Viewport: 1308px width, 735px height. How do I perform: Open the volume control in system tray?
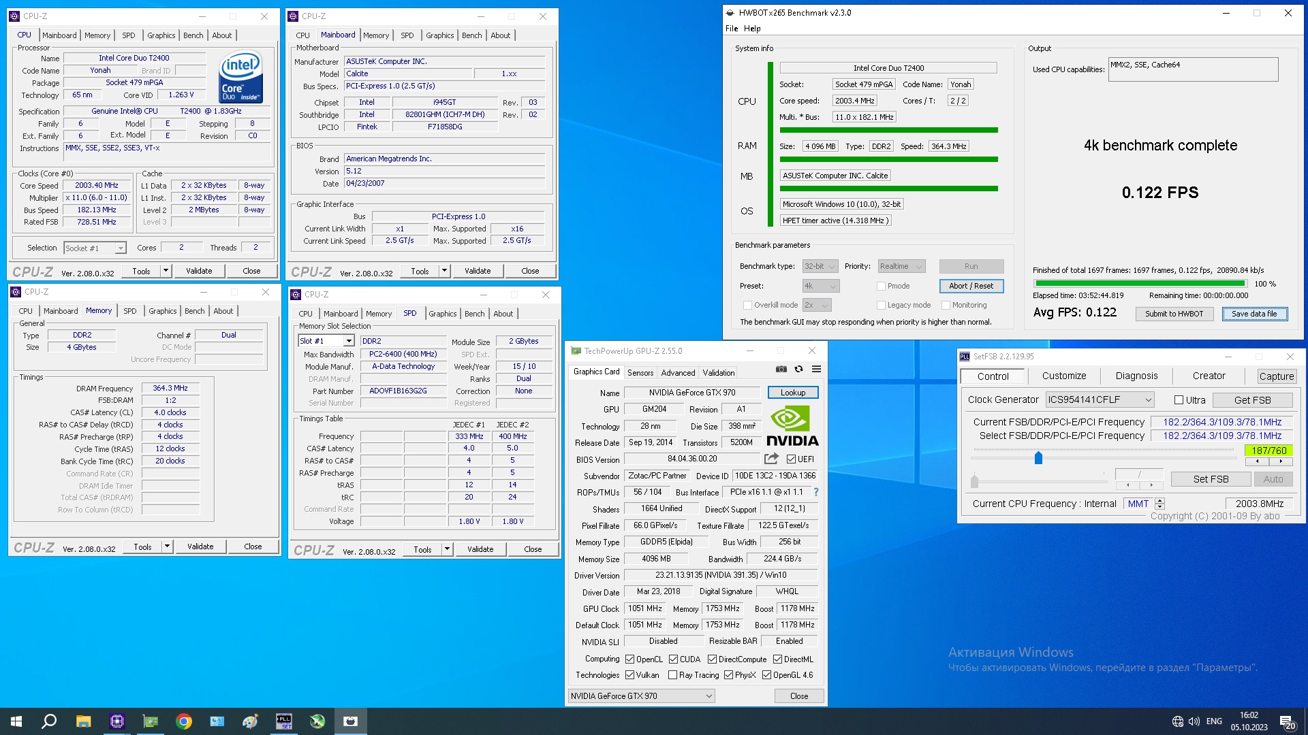[1194, 721]
